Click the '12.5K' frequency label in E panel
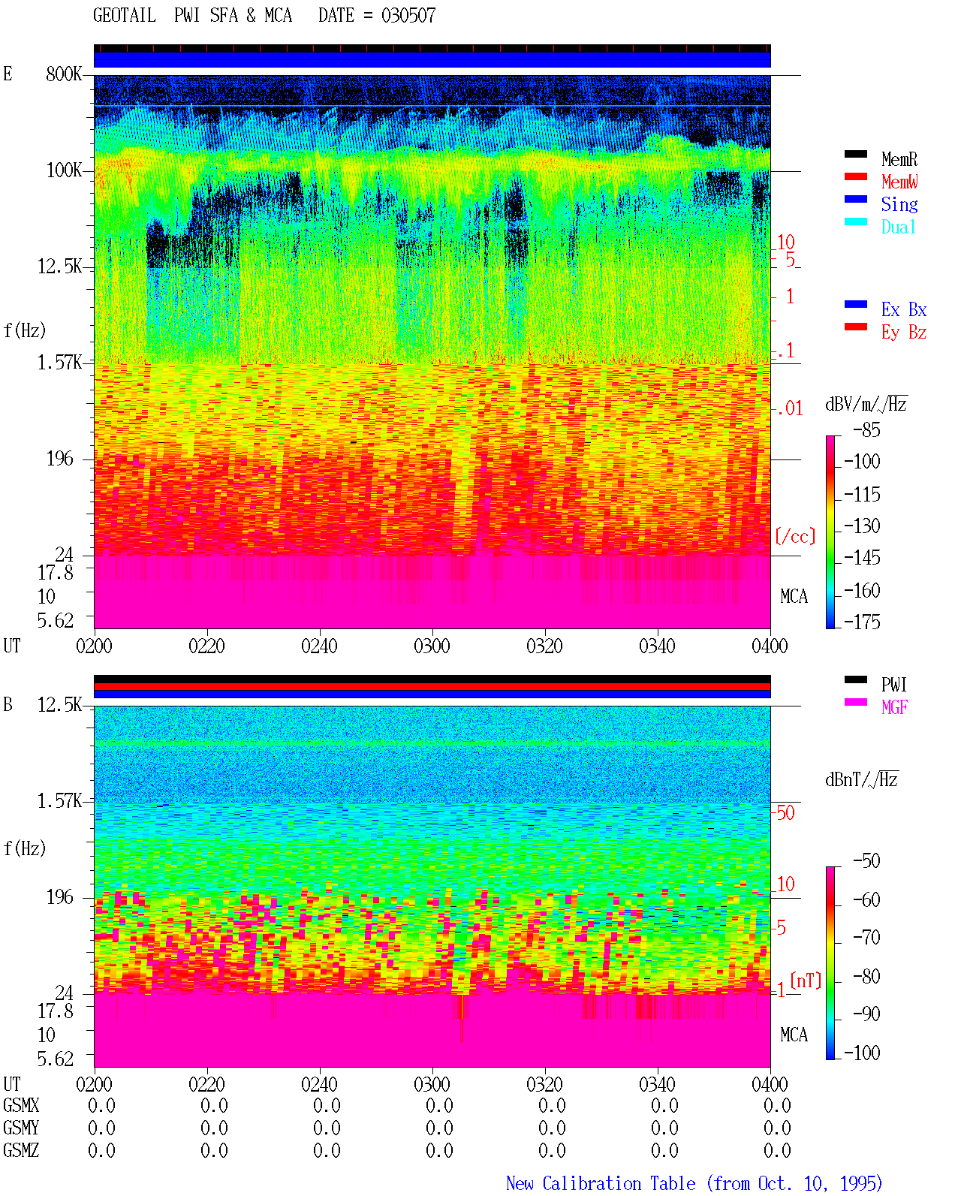Image resolution: width=961 pixels, height=1196 pixels. pos(59,266)
